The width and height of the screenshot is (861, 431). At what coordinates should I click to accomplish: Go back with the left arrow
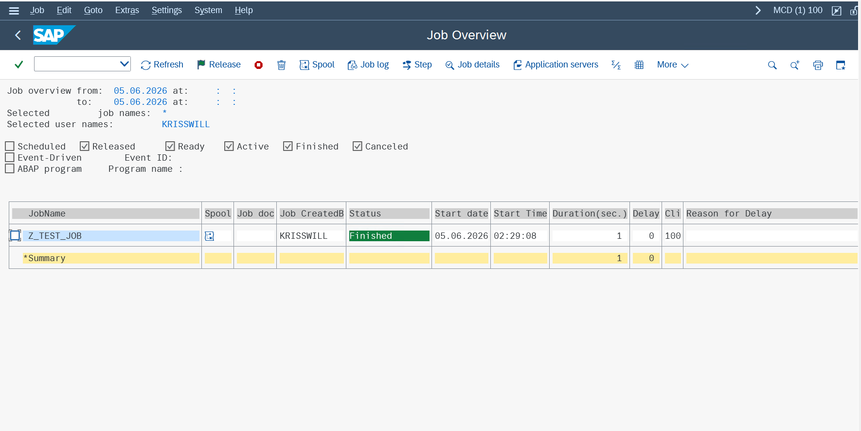pos(18,35)
